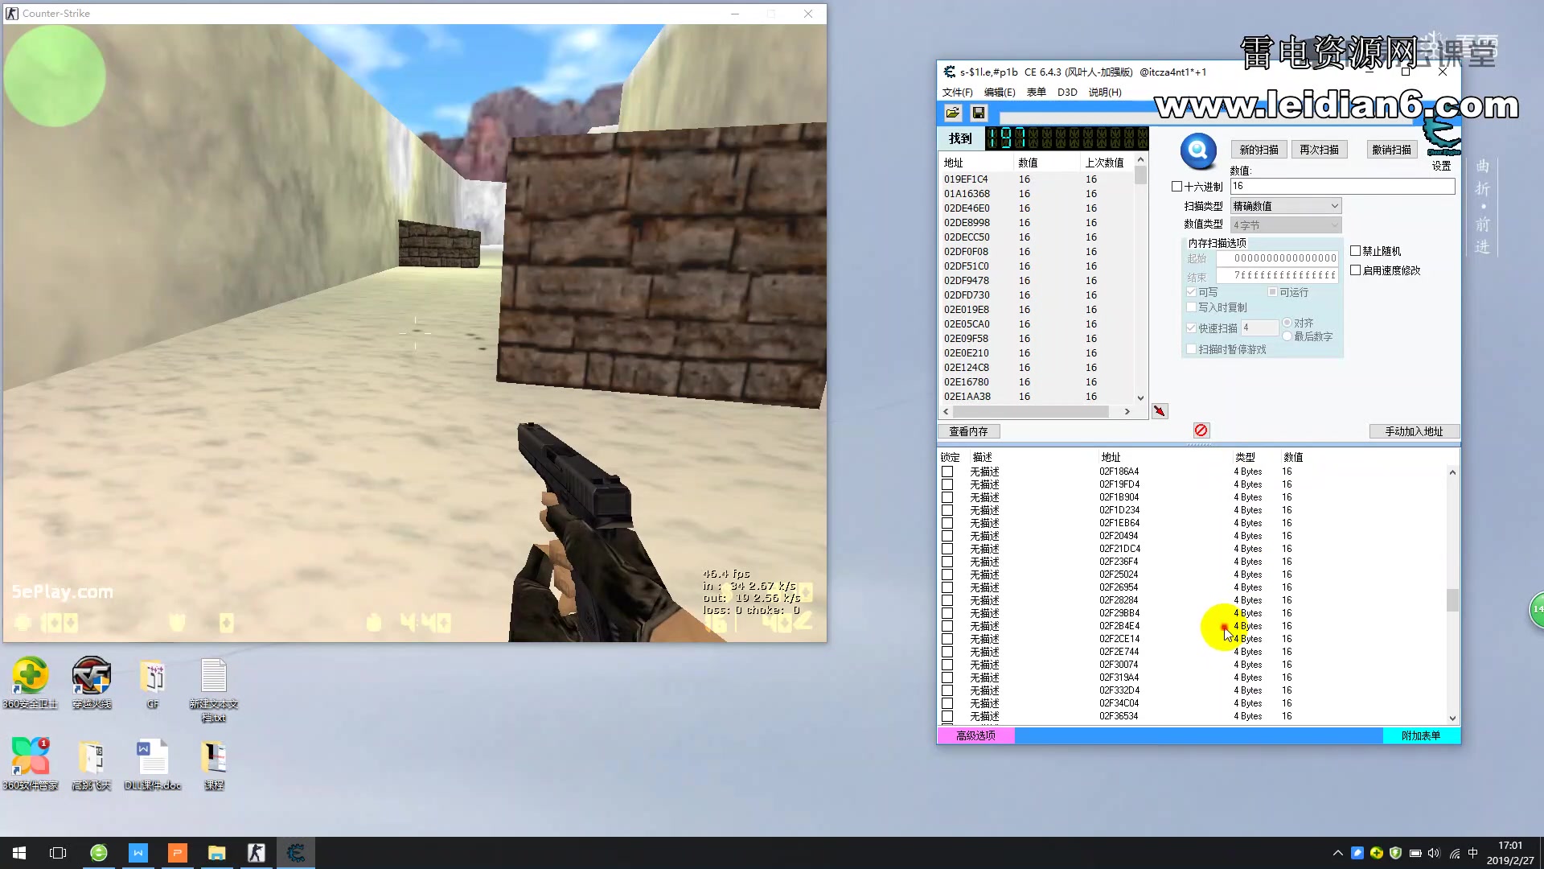Image resolution: width=1544 pixels, height=869 pixels.
Task: Click the save floppy disk icon
Action: click(978, 113)
